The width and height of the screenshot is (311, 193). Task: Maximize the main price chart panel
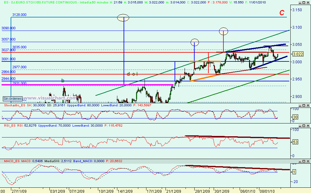303,2
